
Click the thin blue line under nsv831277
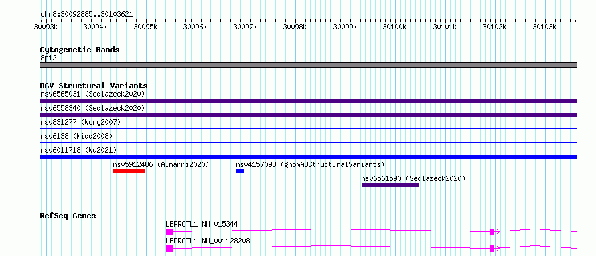click(308, 129)
